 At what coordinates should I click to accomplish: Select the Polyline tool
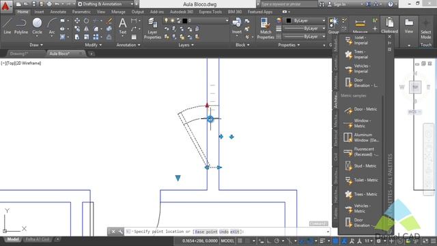point(21,26)
